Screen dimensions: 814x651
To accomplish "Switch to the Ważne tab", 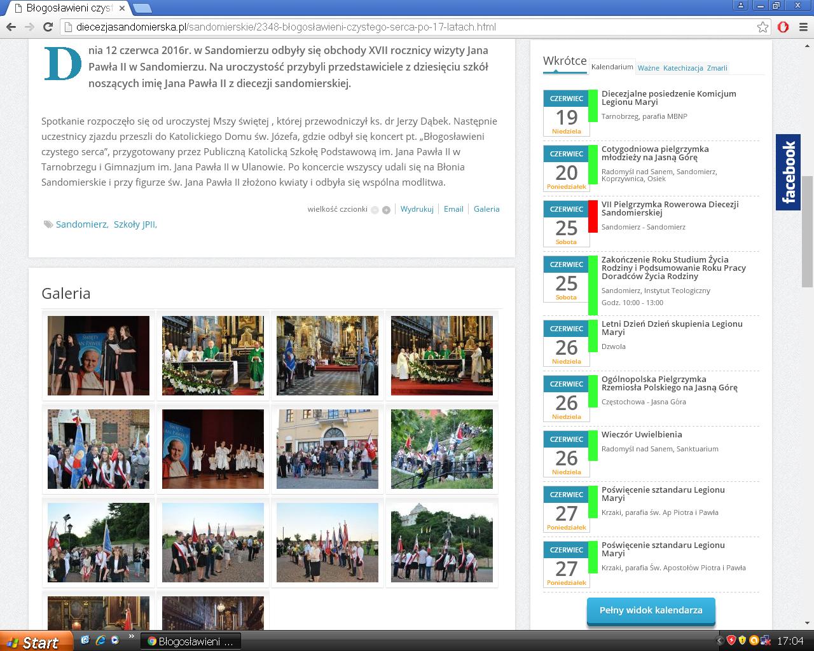I will pos(648,68).
